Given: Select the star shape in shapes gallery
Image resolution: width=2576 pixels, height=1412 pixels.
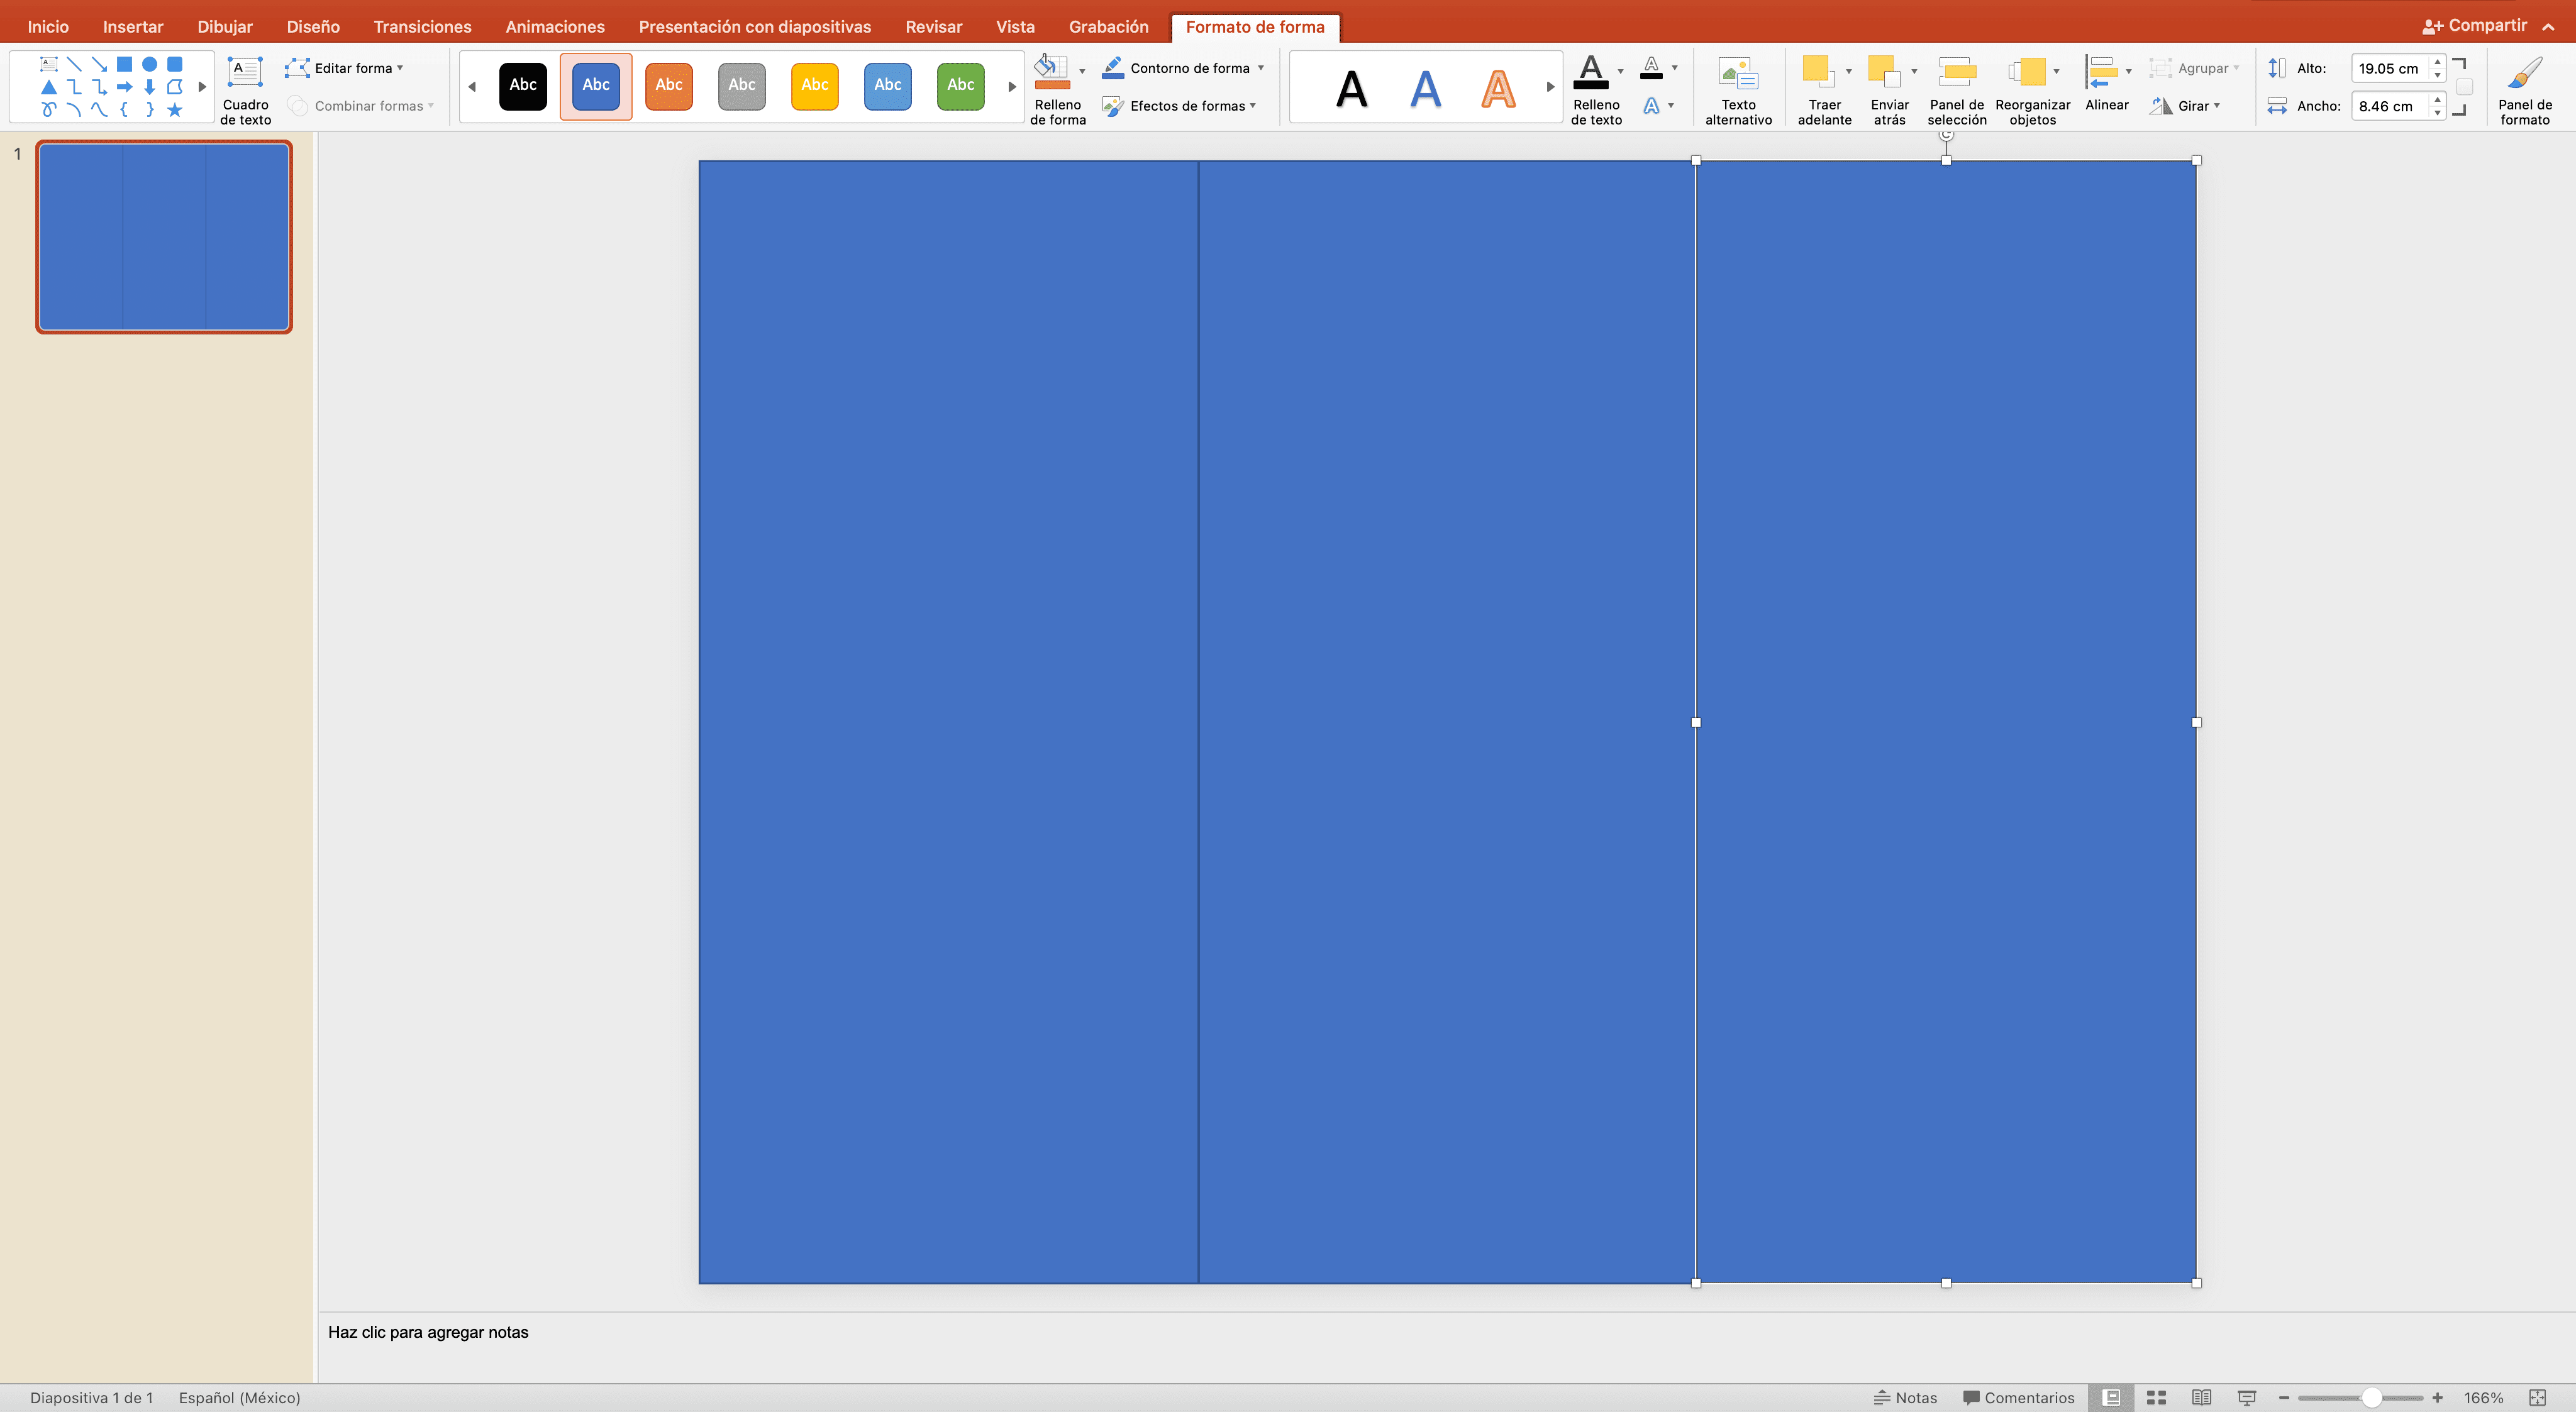Looking at the screenshot, I should pyautogui.click(x=174, y=110).
